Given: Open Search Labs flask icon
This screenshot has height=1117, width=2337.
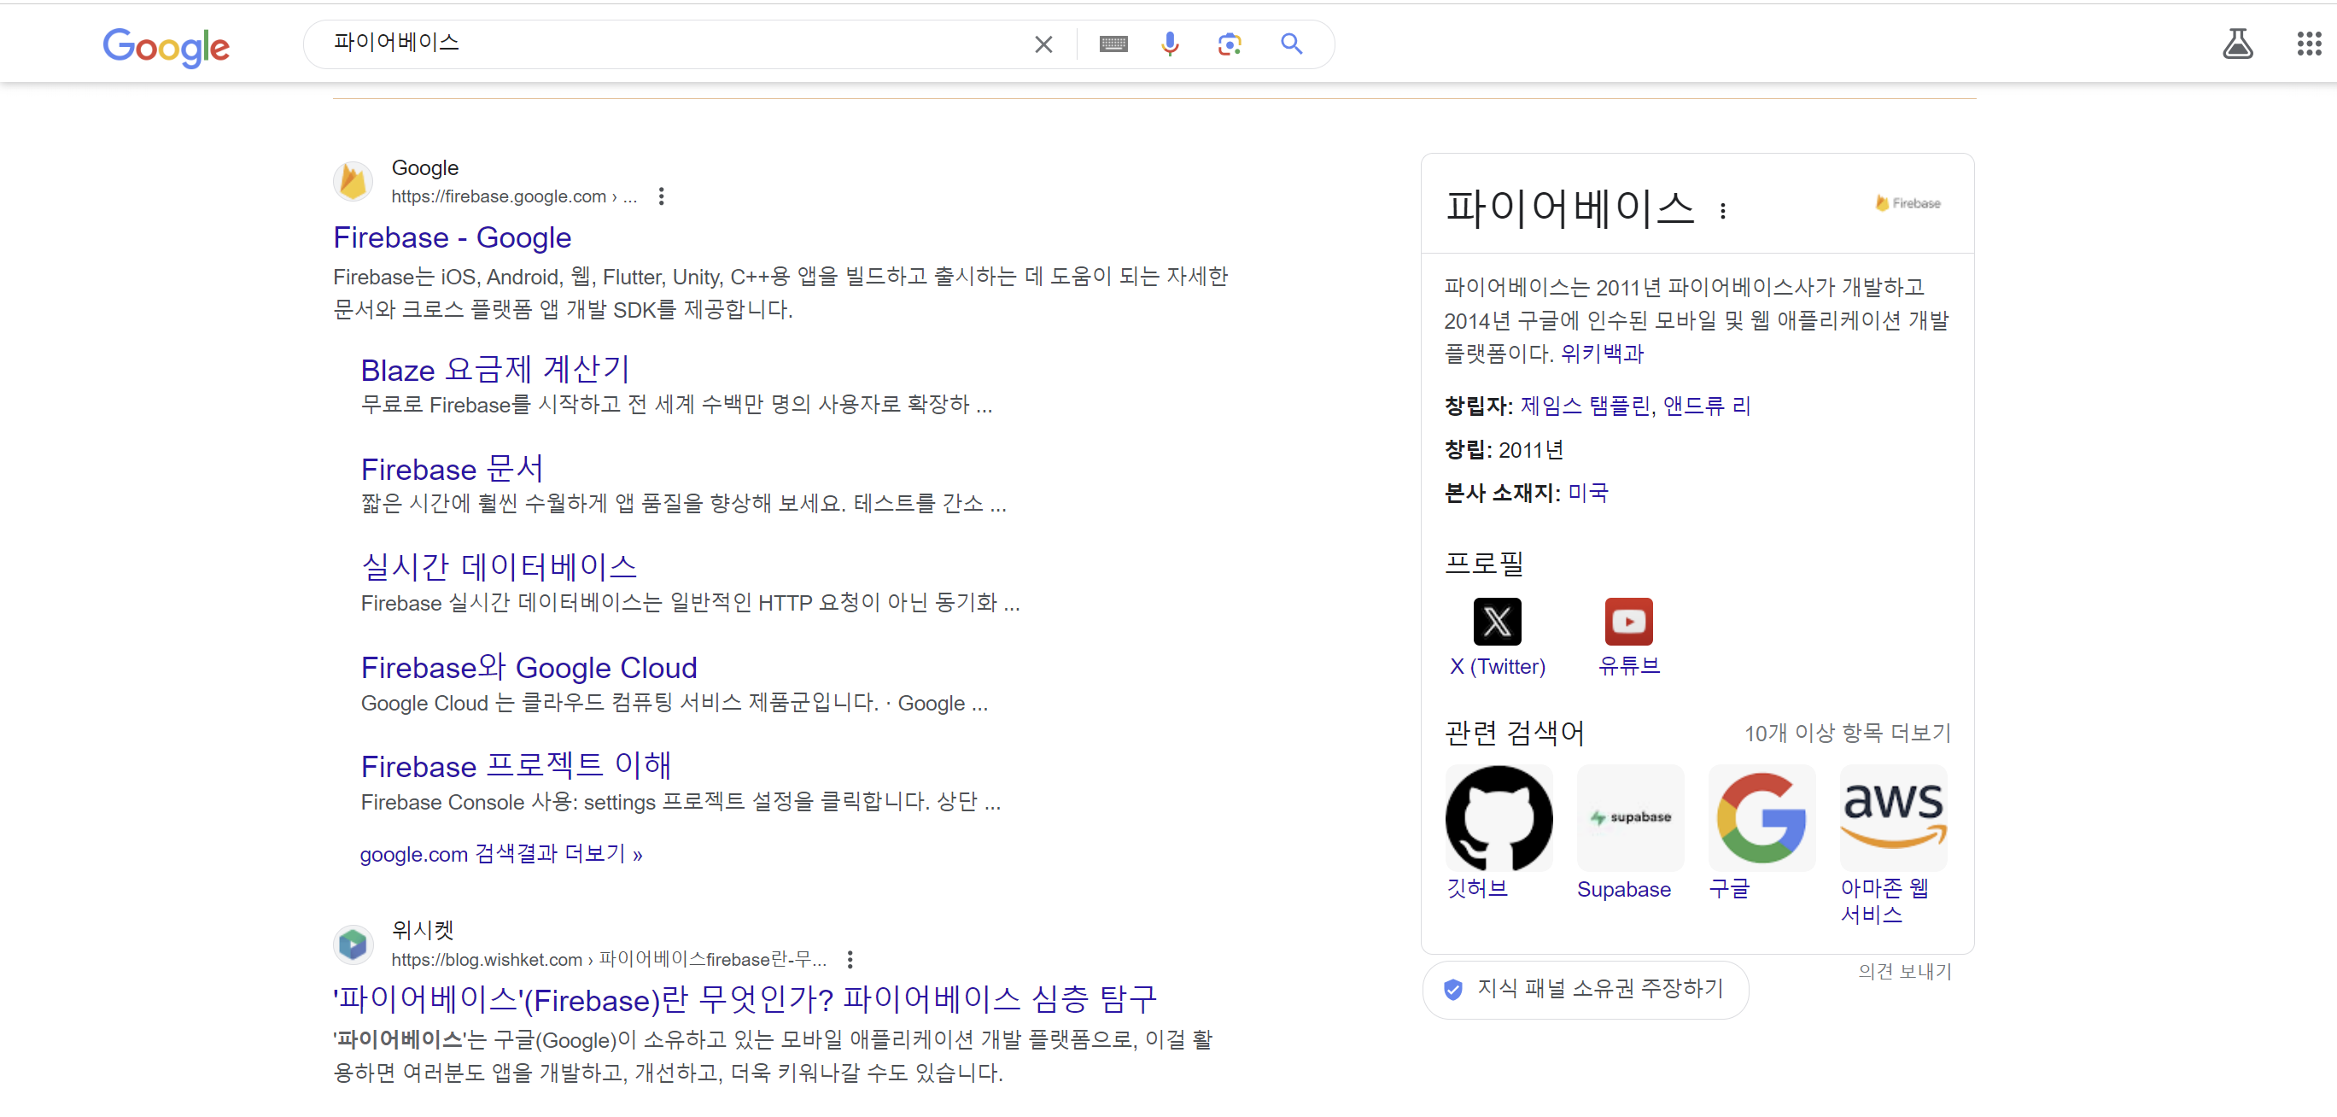Looking at the screenshot, I should point(2236,44).
